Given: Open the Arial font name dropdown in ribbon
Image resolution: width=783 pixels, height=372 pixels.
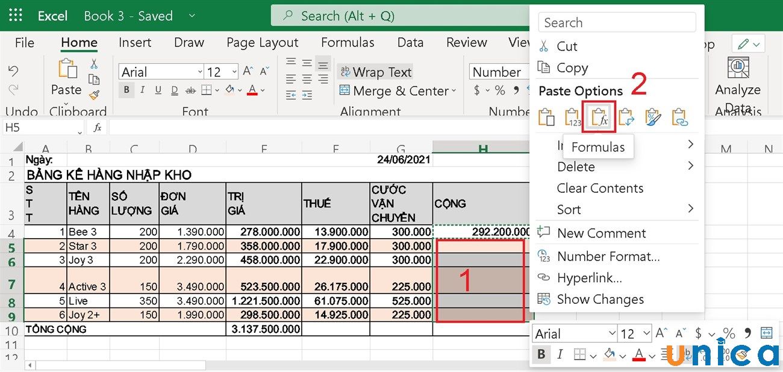Looking at the screenshot, I should point(199,72).
